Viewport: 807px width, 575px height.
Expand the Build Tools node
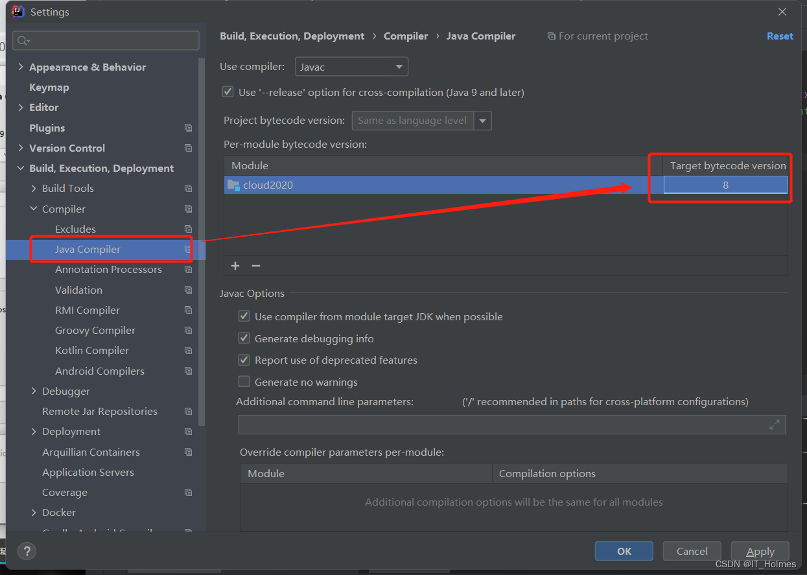pos(34,189)
